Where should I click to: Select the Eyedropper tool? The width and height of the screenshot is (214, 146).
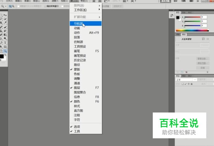pos(5,22)
